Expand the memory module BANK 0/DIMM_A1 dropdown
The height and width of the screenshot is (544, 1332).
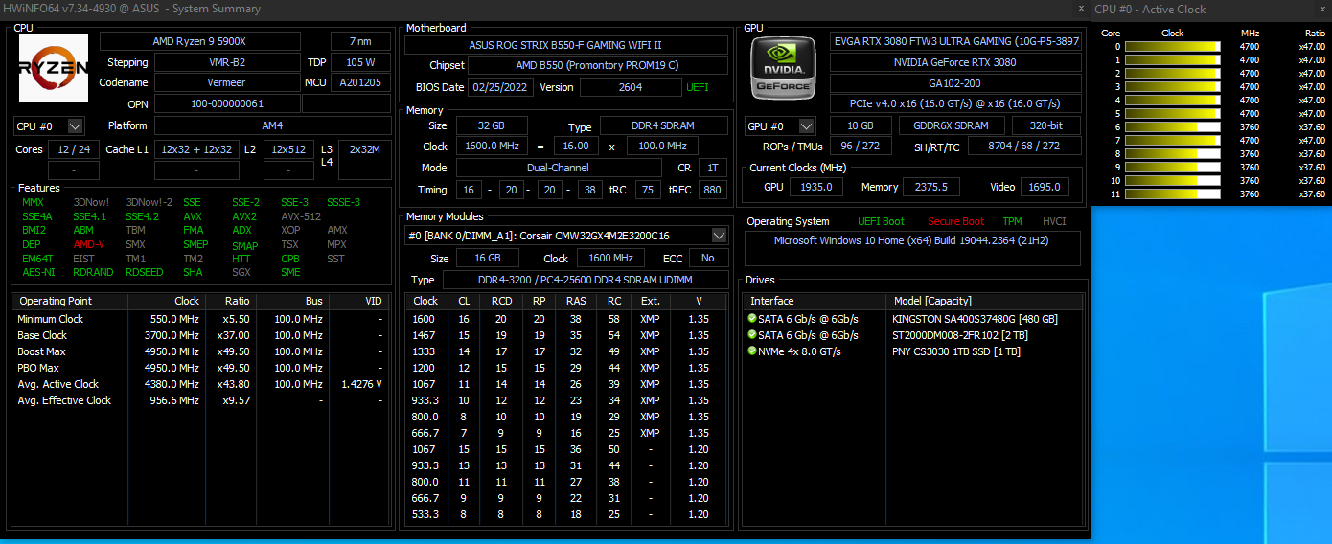pyautogui.click(x=720, y=236)
